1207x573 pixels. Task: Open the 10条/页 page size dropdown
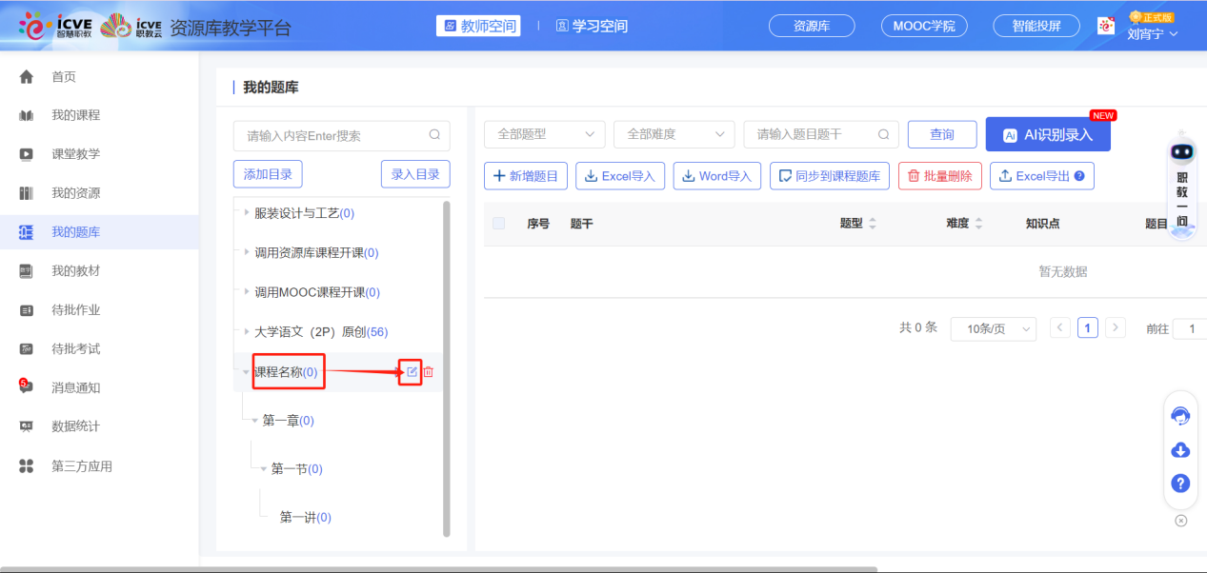(x=993, y=327)
